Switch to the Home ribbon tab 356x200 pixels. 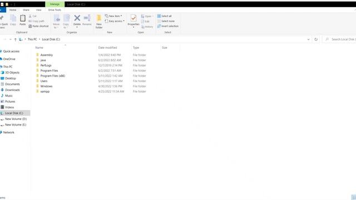pos(13,10)
